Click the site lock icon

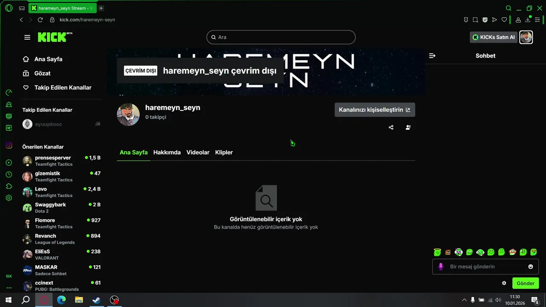click(52, 20)
